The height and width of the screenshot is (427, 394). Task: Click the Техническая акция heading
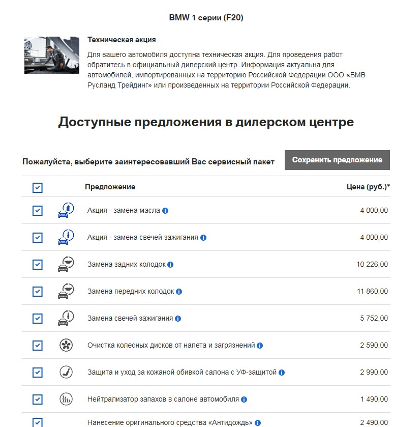point(122,40)
